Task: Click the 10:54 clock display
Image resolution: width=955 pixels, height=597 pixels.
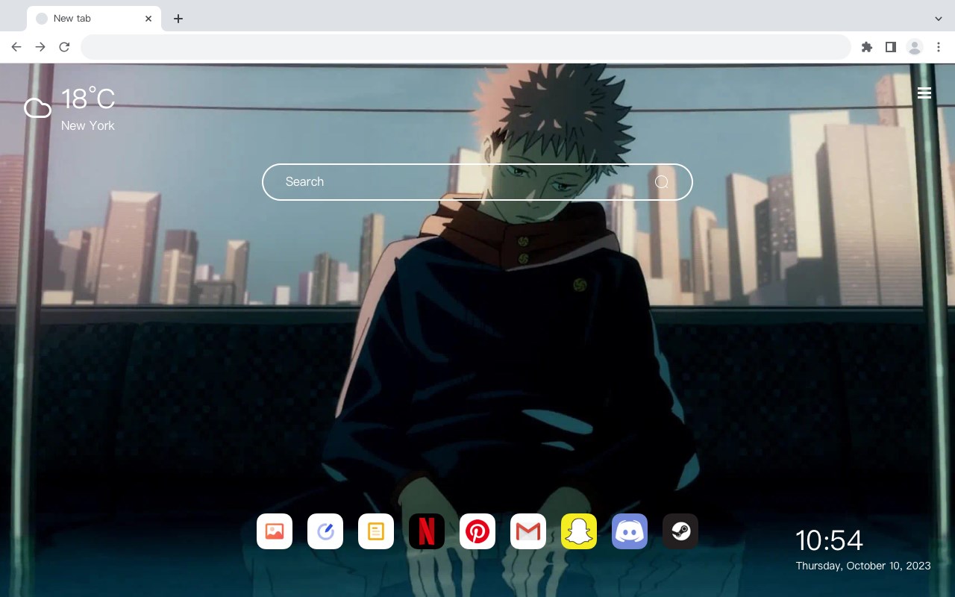Action: click(829, 540)
